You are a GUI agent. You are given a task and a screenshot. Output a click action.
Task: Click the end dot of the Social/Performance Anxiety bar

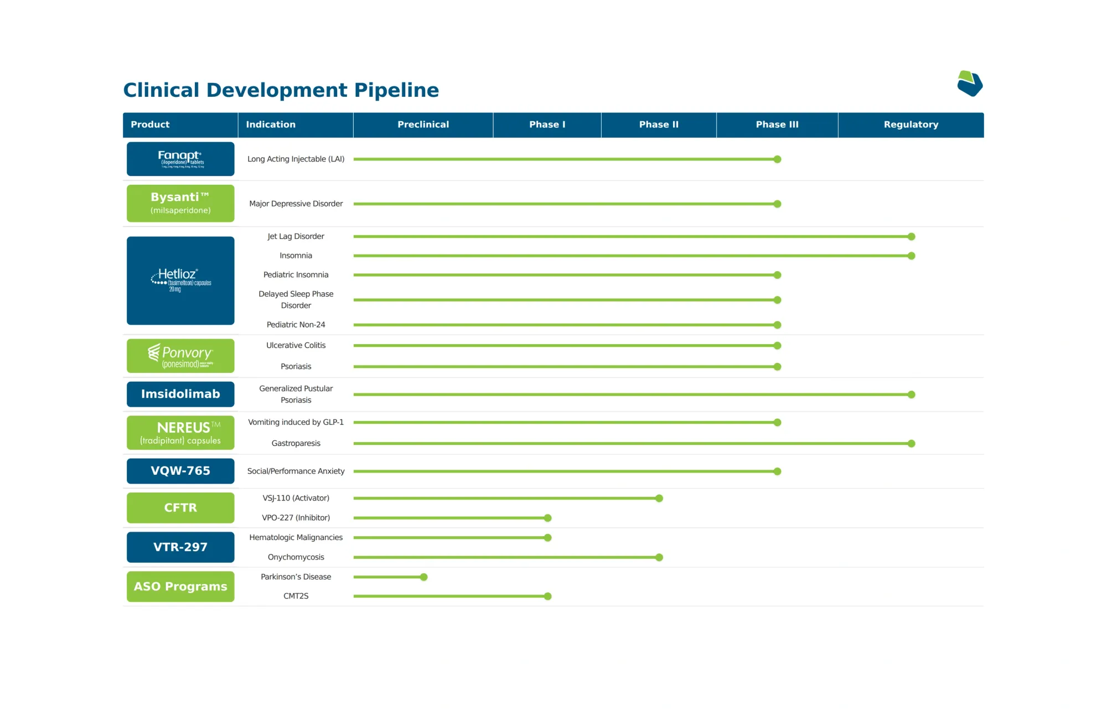pyautogui.click(x=777, y=471)
